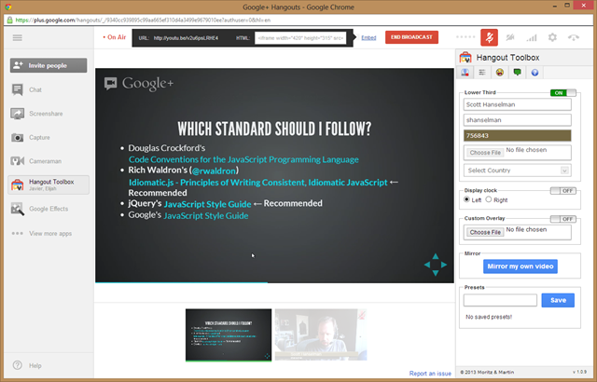Click the @rwaldron link on slide

click(214, 171)
